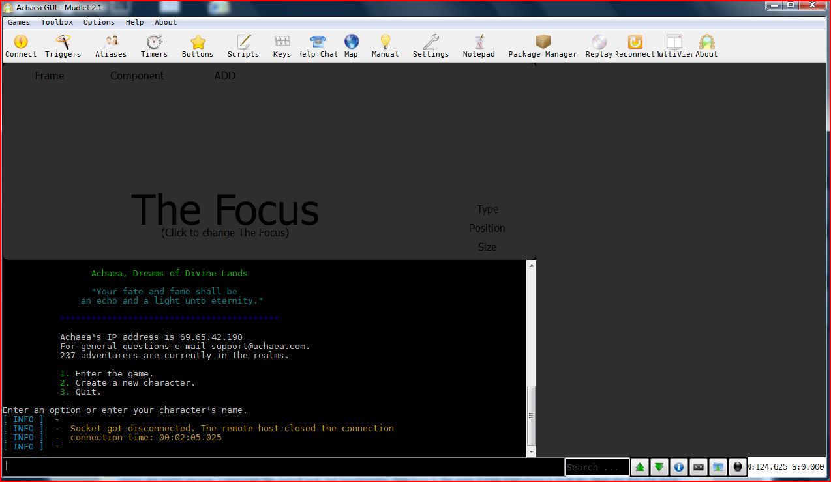Open the Buttons editor star icon
The height and width of the screenshot is (482, 831).
pos(198,46)
